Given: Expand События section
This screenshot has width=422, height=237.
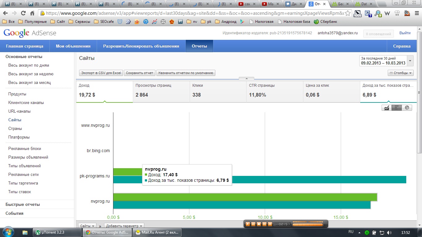Looking at the screenshot, I should pos(15,213).
